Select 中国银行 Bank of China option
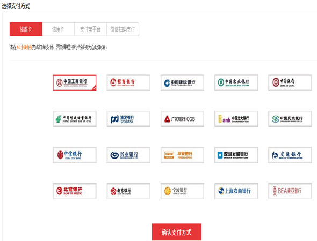This screenshot has width=317, height=241. (x=290, y=82)
